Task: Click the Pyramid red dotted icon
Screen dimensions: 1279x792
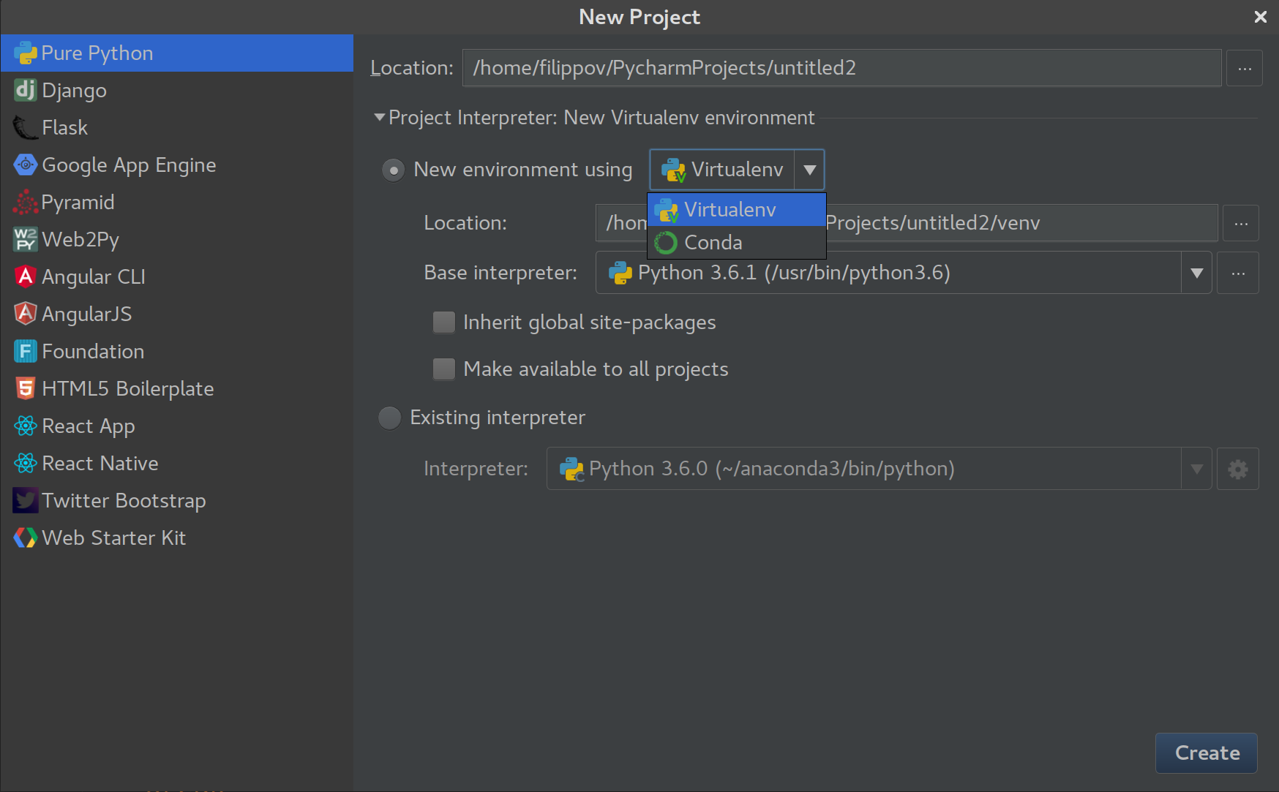Action: click(x=26, y=203)
